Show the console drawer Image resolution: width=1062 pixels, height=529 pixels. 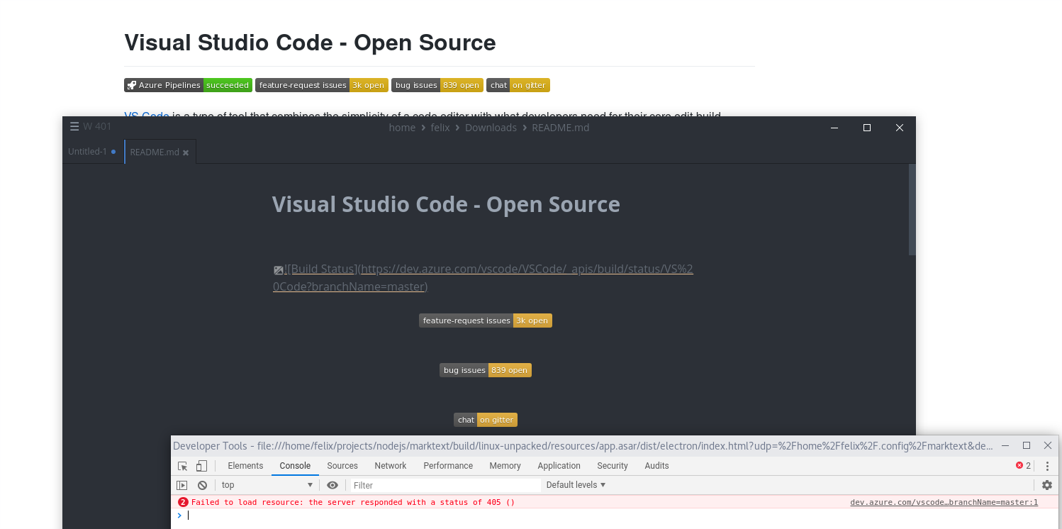click(182, 484)
